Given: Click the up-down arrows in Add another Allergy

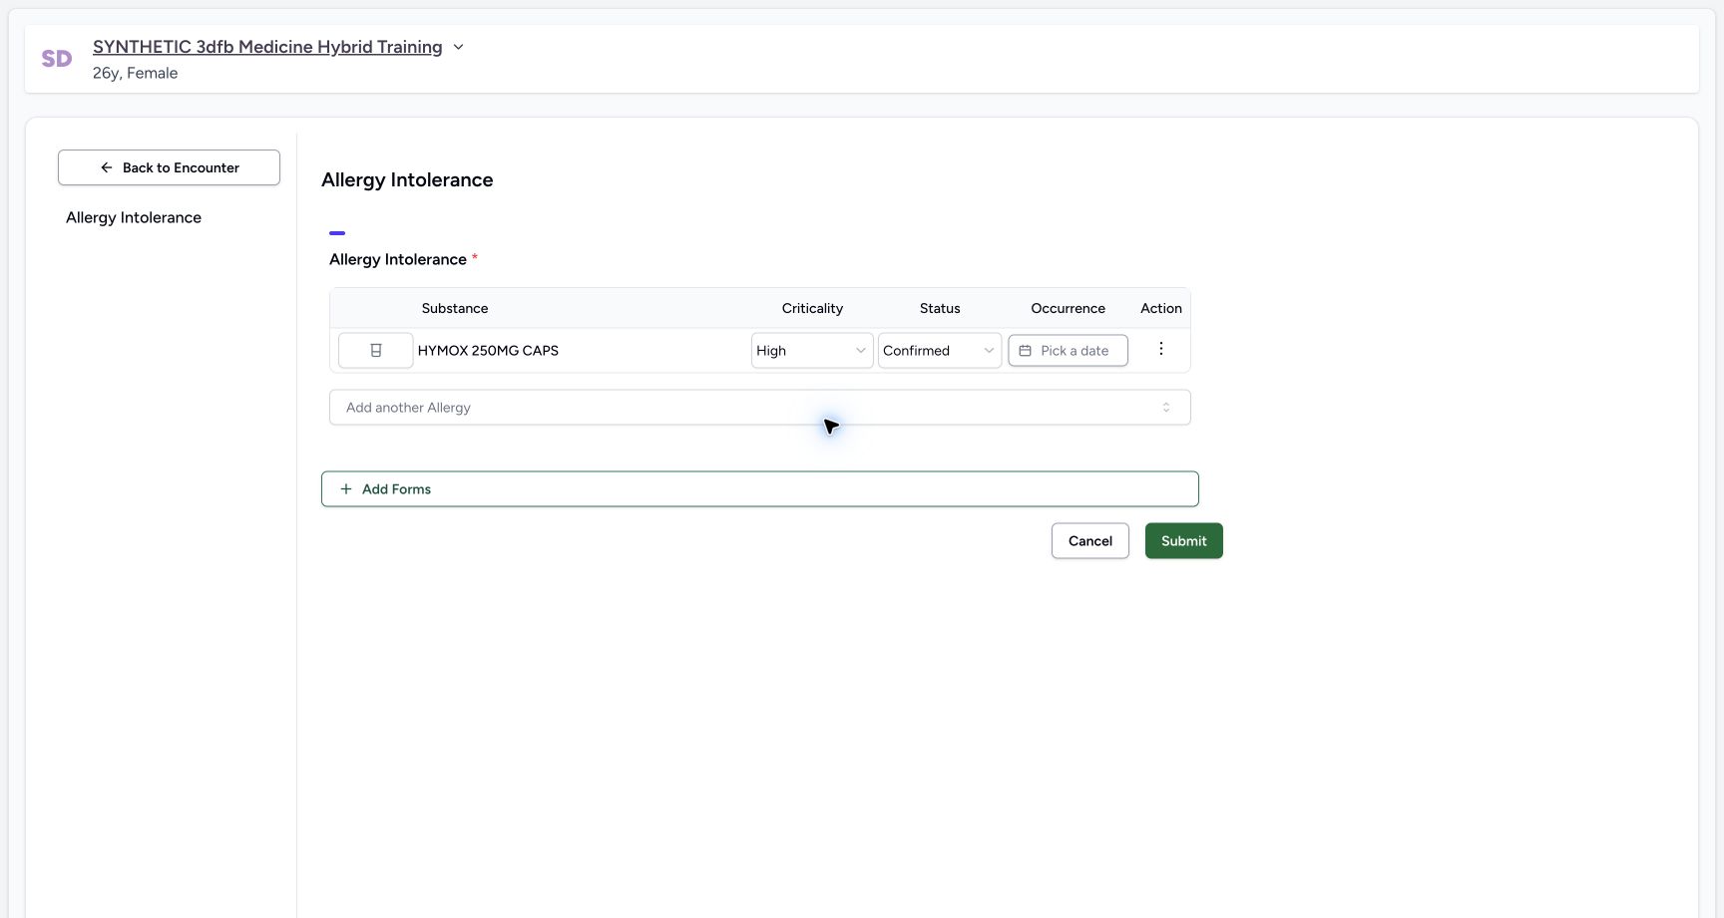Looking at the screenshot, I should pos(1165,408).
